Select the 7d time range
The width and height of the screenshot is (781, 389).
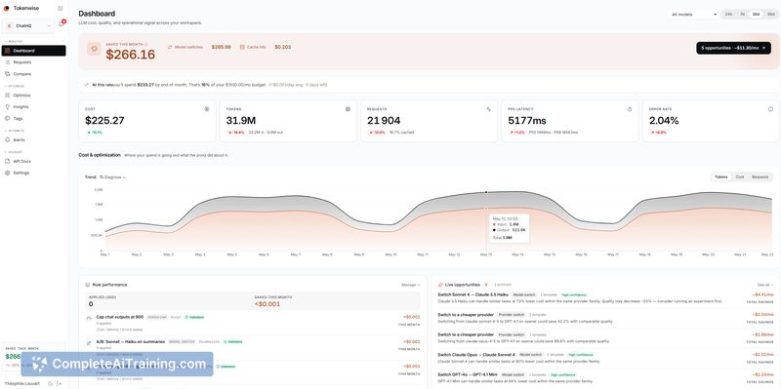click(742, 15)
